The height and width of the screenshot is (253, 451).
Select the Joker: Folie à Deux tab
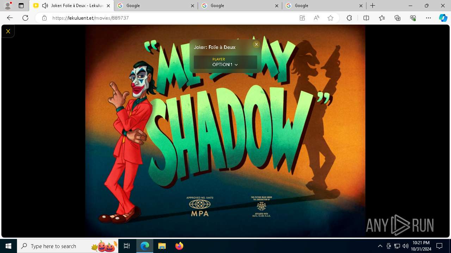click(71, 6)
